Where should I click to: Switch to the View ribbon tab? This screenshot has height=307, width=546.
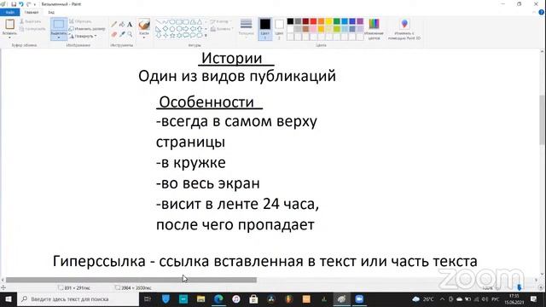click(x=51, y=12)
